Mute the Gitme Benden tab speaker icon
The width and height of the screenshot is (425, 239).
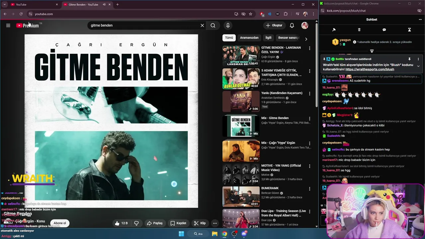(104, 5)
